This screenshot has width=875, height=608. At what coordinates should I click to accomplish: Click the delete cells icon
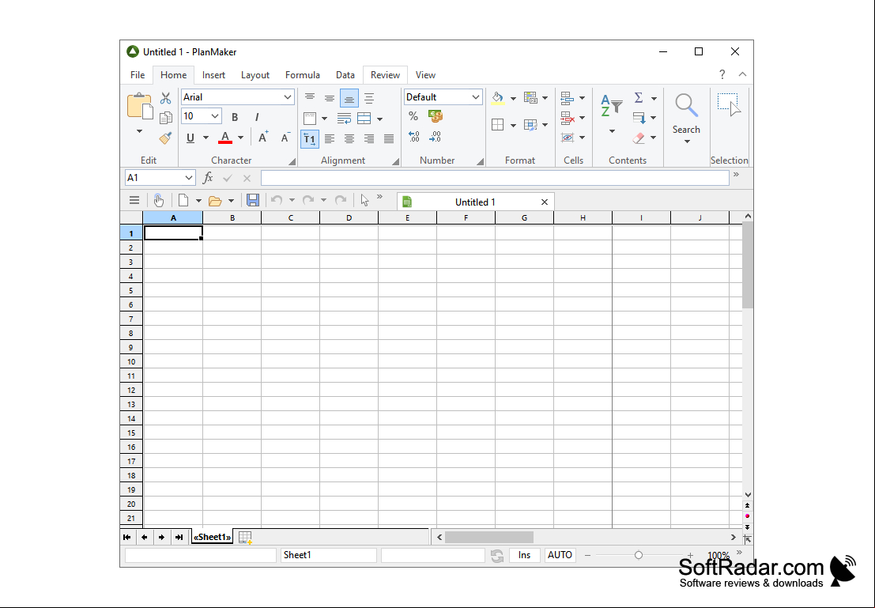[x=568, y=118]
